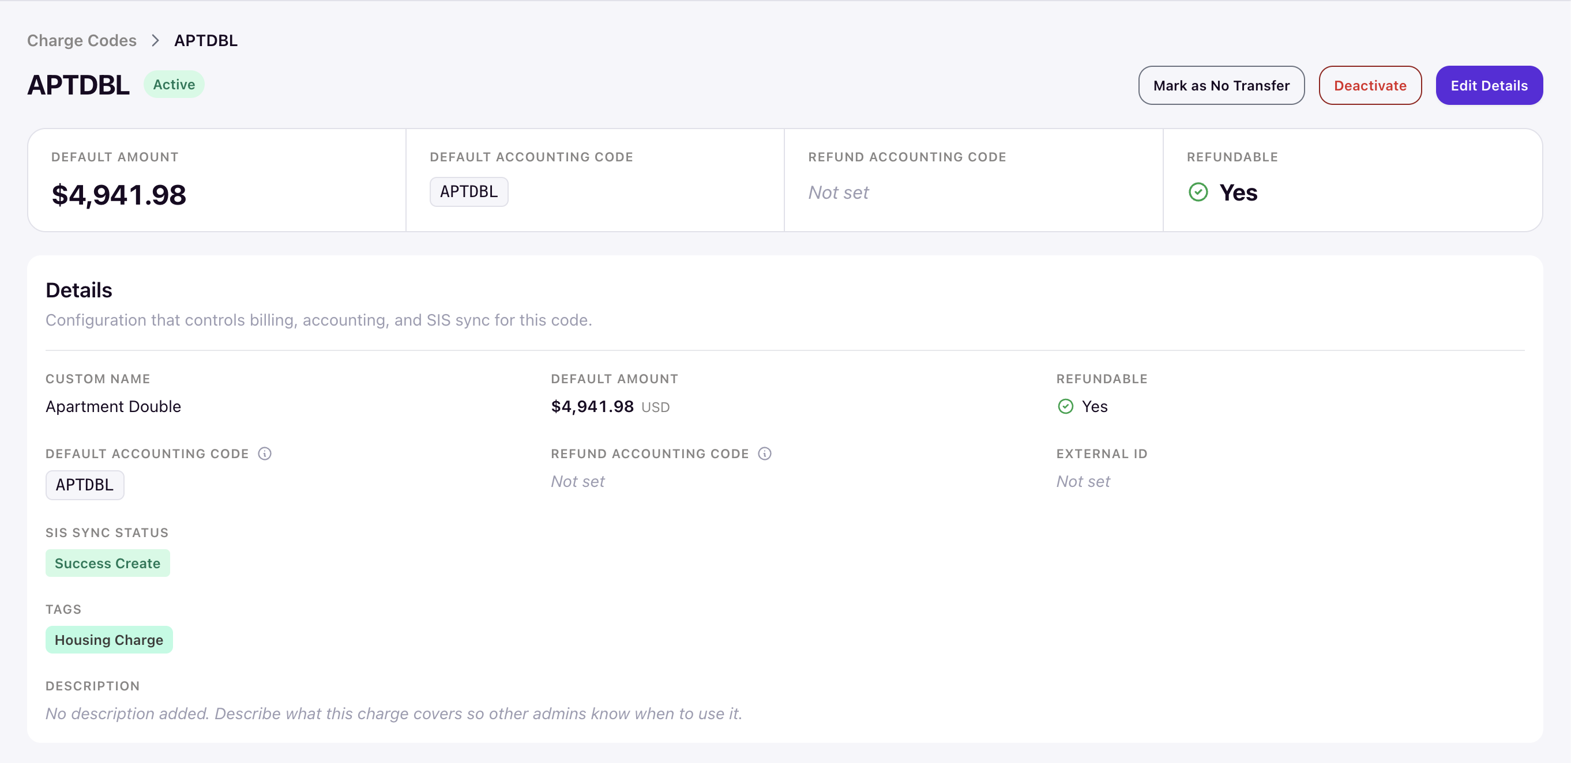Click the green check icon in Details Refundable field
This screenshot has height=763, width=1571.
[x=1065, y=406]
